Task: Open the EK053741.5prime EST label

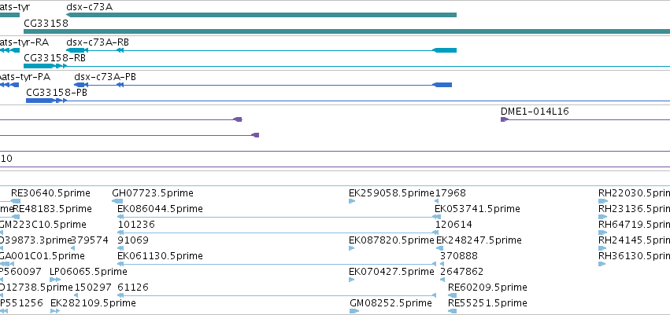Action: [477, 209]
